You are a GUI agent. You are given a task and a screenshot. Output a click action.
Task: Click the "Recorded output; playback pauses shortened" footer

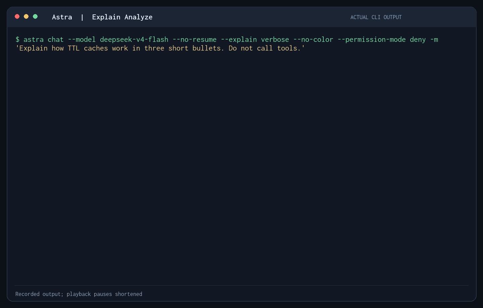pyautogui.click(x=79, y=294)
